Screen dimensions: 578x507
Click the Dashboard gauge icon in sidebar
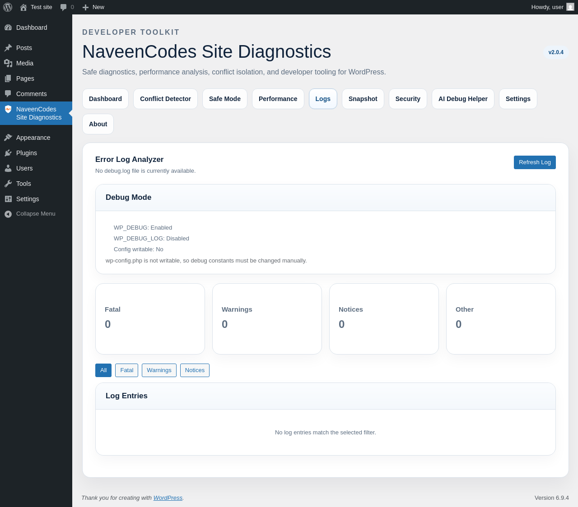click(x=8, y=28)
